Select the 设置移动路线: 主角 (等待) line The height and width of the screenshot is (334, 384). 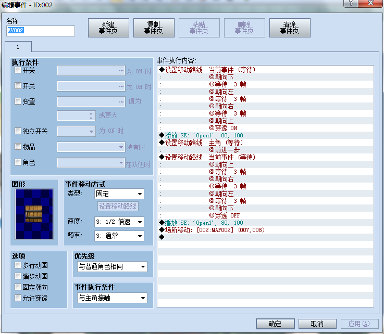[266, 143]
